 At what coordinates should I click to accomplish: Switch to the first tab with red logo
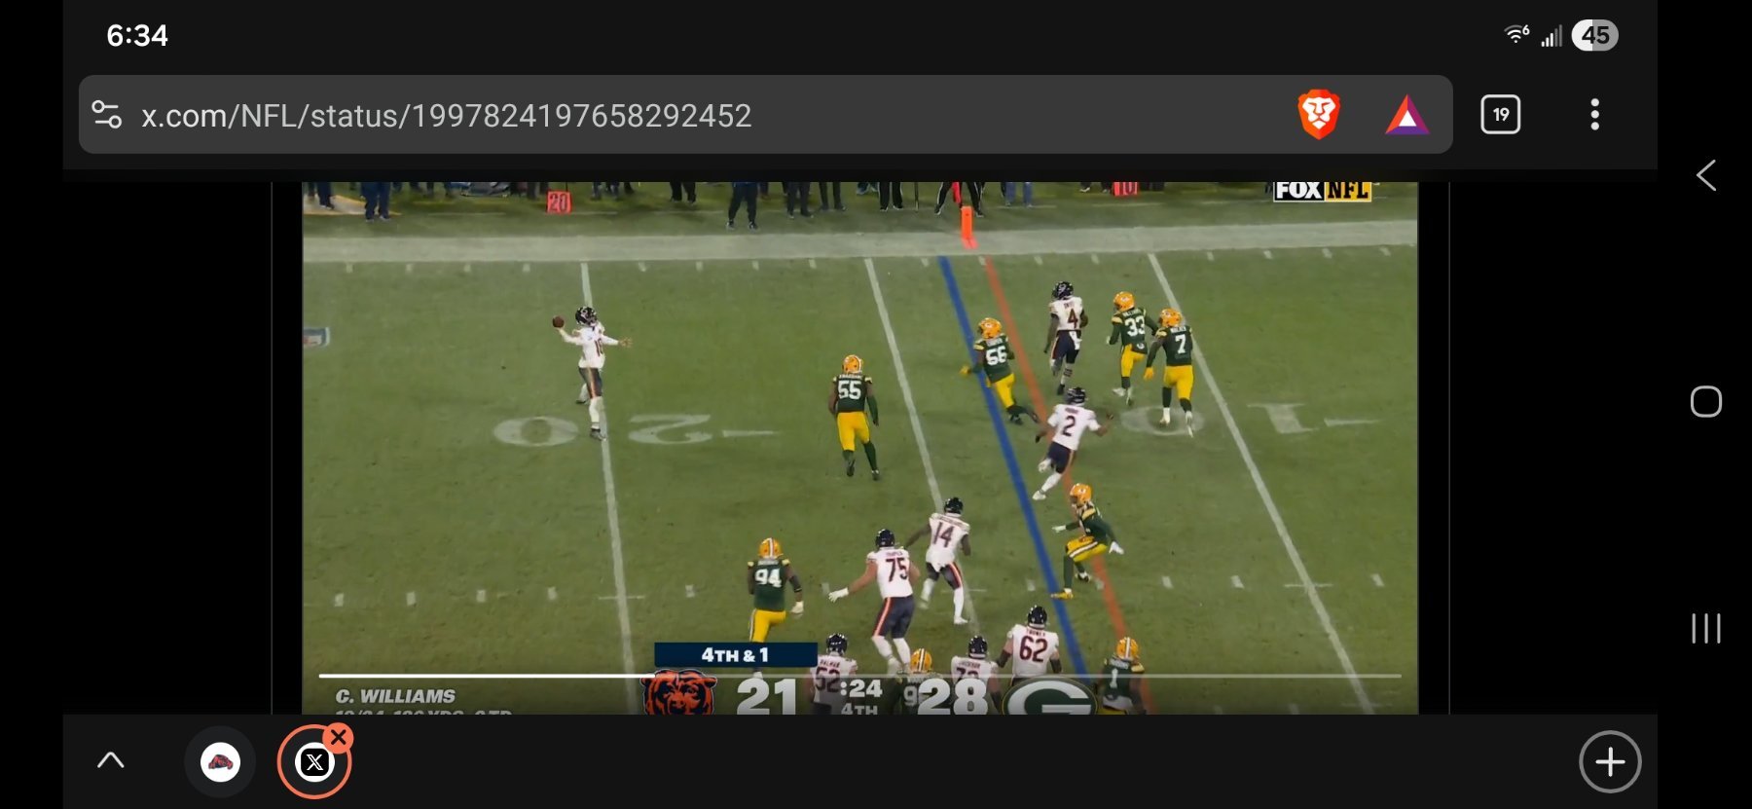[x=220, y=761]
